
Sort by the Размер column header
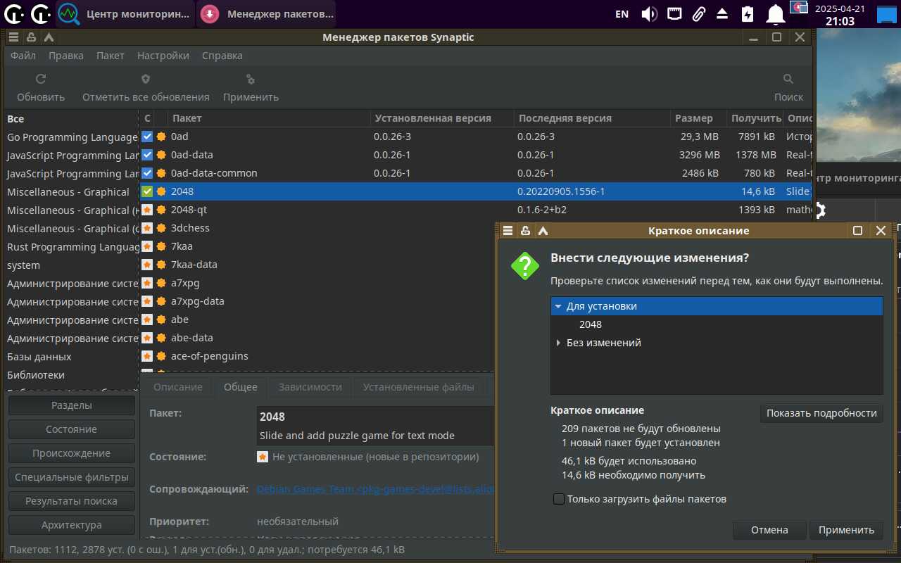point(698,118)
